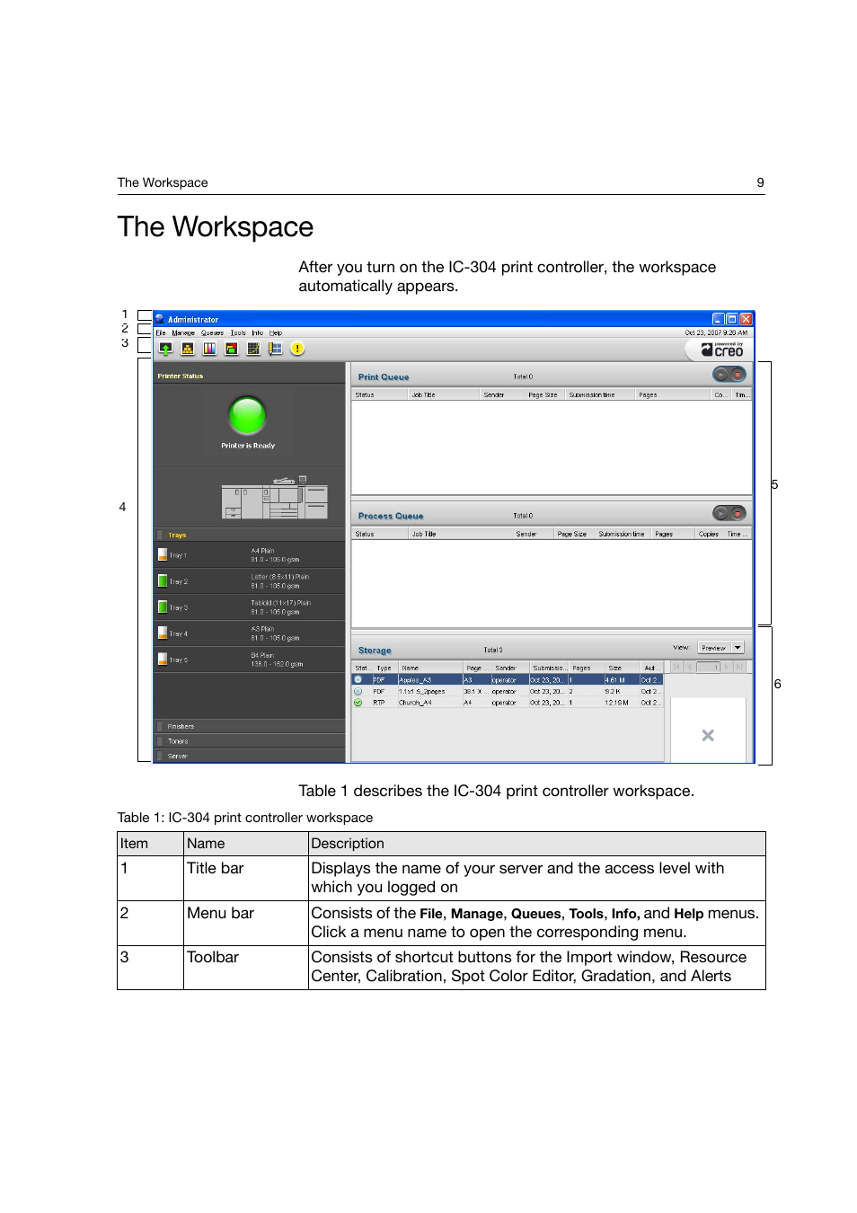Open the Spot Color Editor icon

(232, 349)
